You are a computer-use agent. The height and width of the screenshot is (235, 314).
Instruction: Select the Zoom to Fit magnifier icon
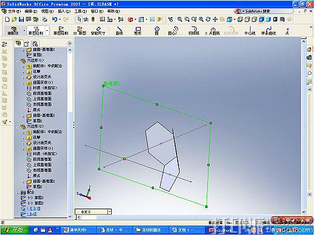click(x=180, y=19)
